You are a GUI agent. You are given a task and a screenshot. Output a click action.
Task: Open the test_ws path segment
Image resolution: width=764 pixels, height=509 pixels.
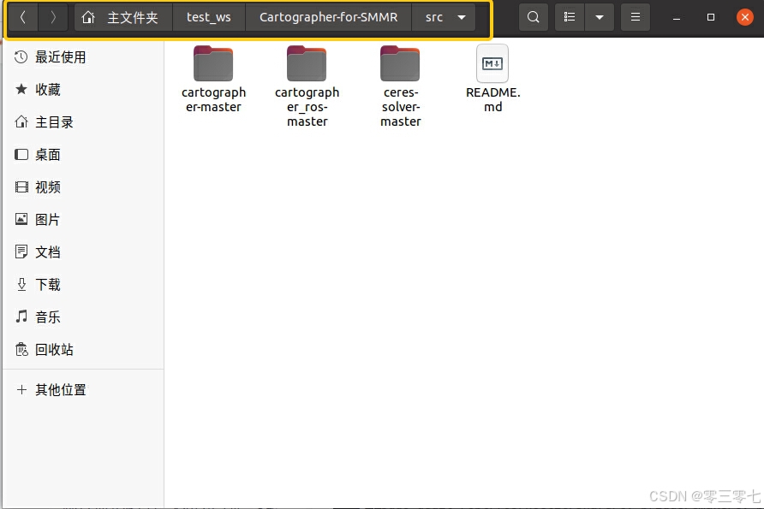click(208, 17)
